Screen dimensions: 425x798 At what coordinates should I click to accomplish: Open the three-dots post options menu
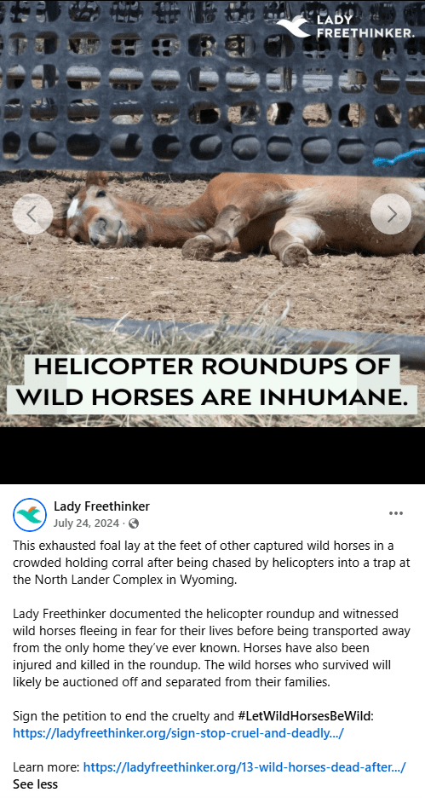coord(396,513)
